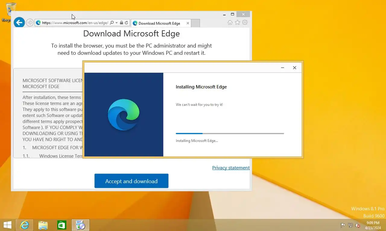386x231 pixels.
Task: Go back in Internet Explorer
Action: pyautogui.click(x=19, y=22)
